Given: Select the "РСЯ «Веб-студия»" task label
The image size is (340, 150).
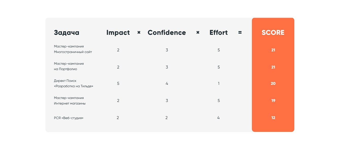Looking at the screenshot, I should click(69, 118).
